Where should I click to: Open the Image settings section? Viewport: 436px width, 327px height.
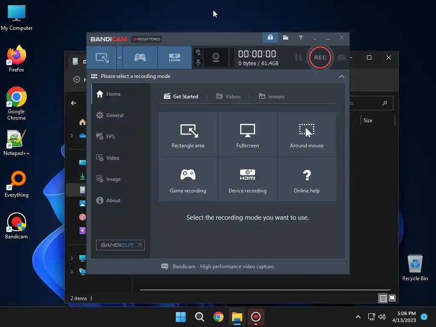pyautogui.click(x=120, y=179)
